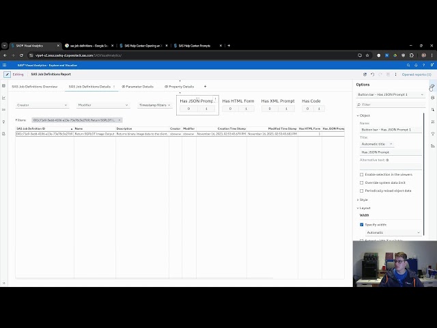The height and width of the screenshot is (328, 437).
Task: Open the Creator dropdown filter
Action: (42, 105)
